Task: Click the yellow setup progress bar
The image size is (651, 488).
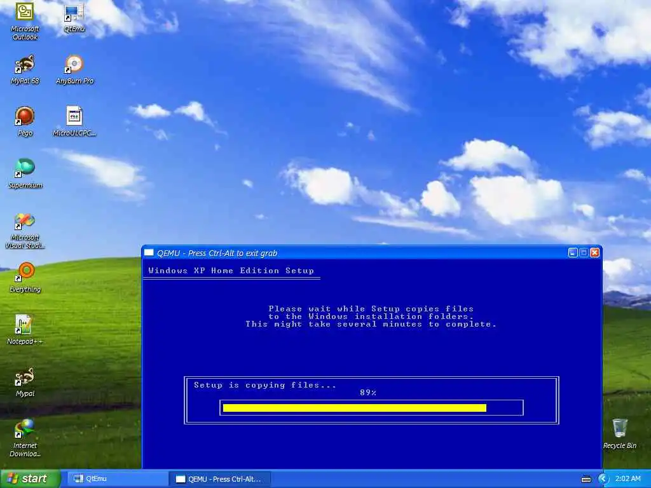Action: 355,408
